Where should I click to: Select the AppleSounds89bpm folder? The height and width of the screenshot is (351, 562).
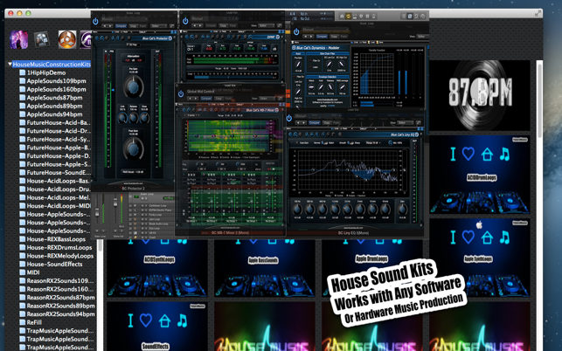tap(54, 106)
